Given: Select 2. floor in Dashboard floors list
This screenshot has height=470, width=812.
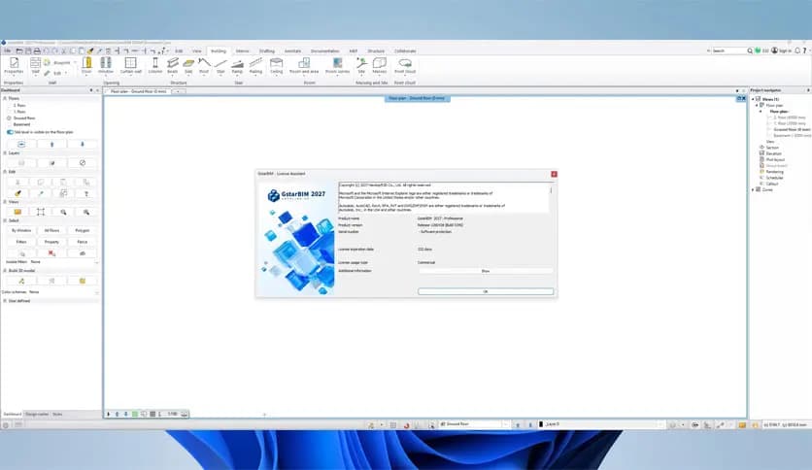Looking at the screenshot, I should tap(19, 105).
